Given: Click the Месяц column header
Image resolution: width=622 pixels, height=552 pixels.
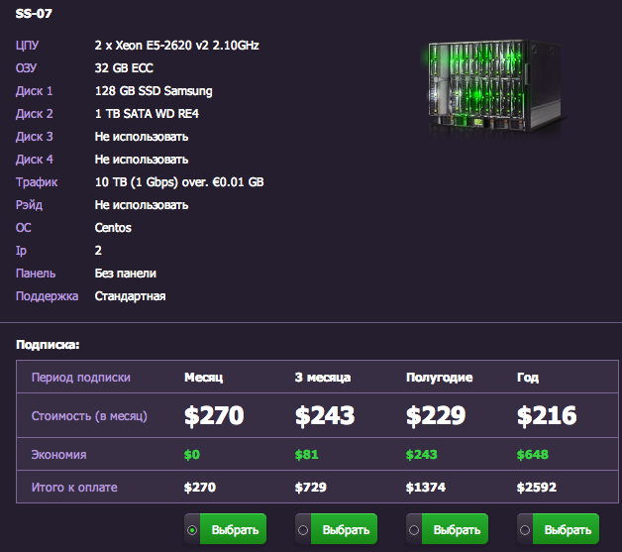Looking at the screenshot, I should [204, 378].
